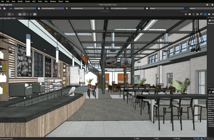Screen dimensions: 214x140
Task: Close the Navigation palette
Action: 209,89
